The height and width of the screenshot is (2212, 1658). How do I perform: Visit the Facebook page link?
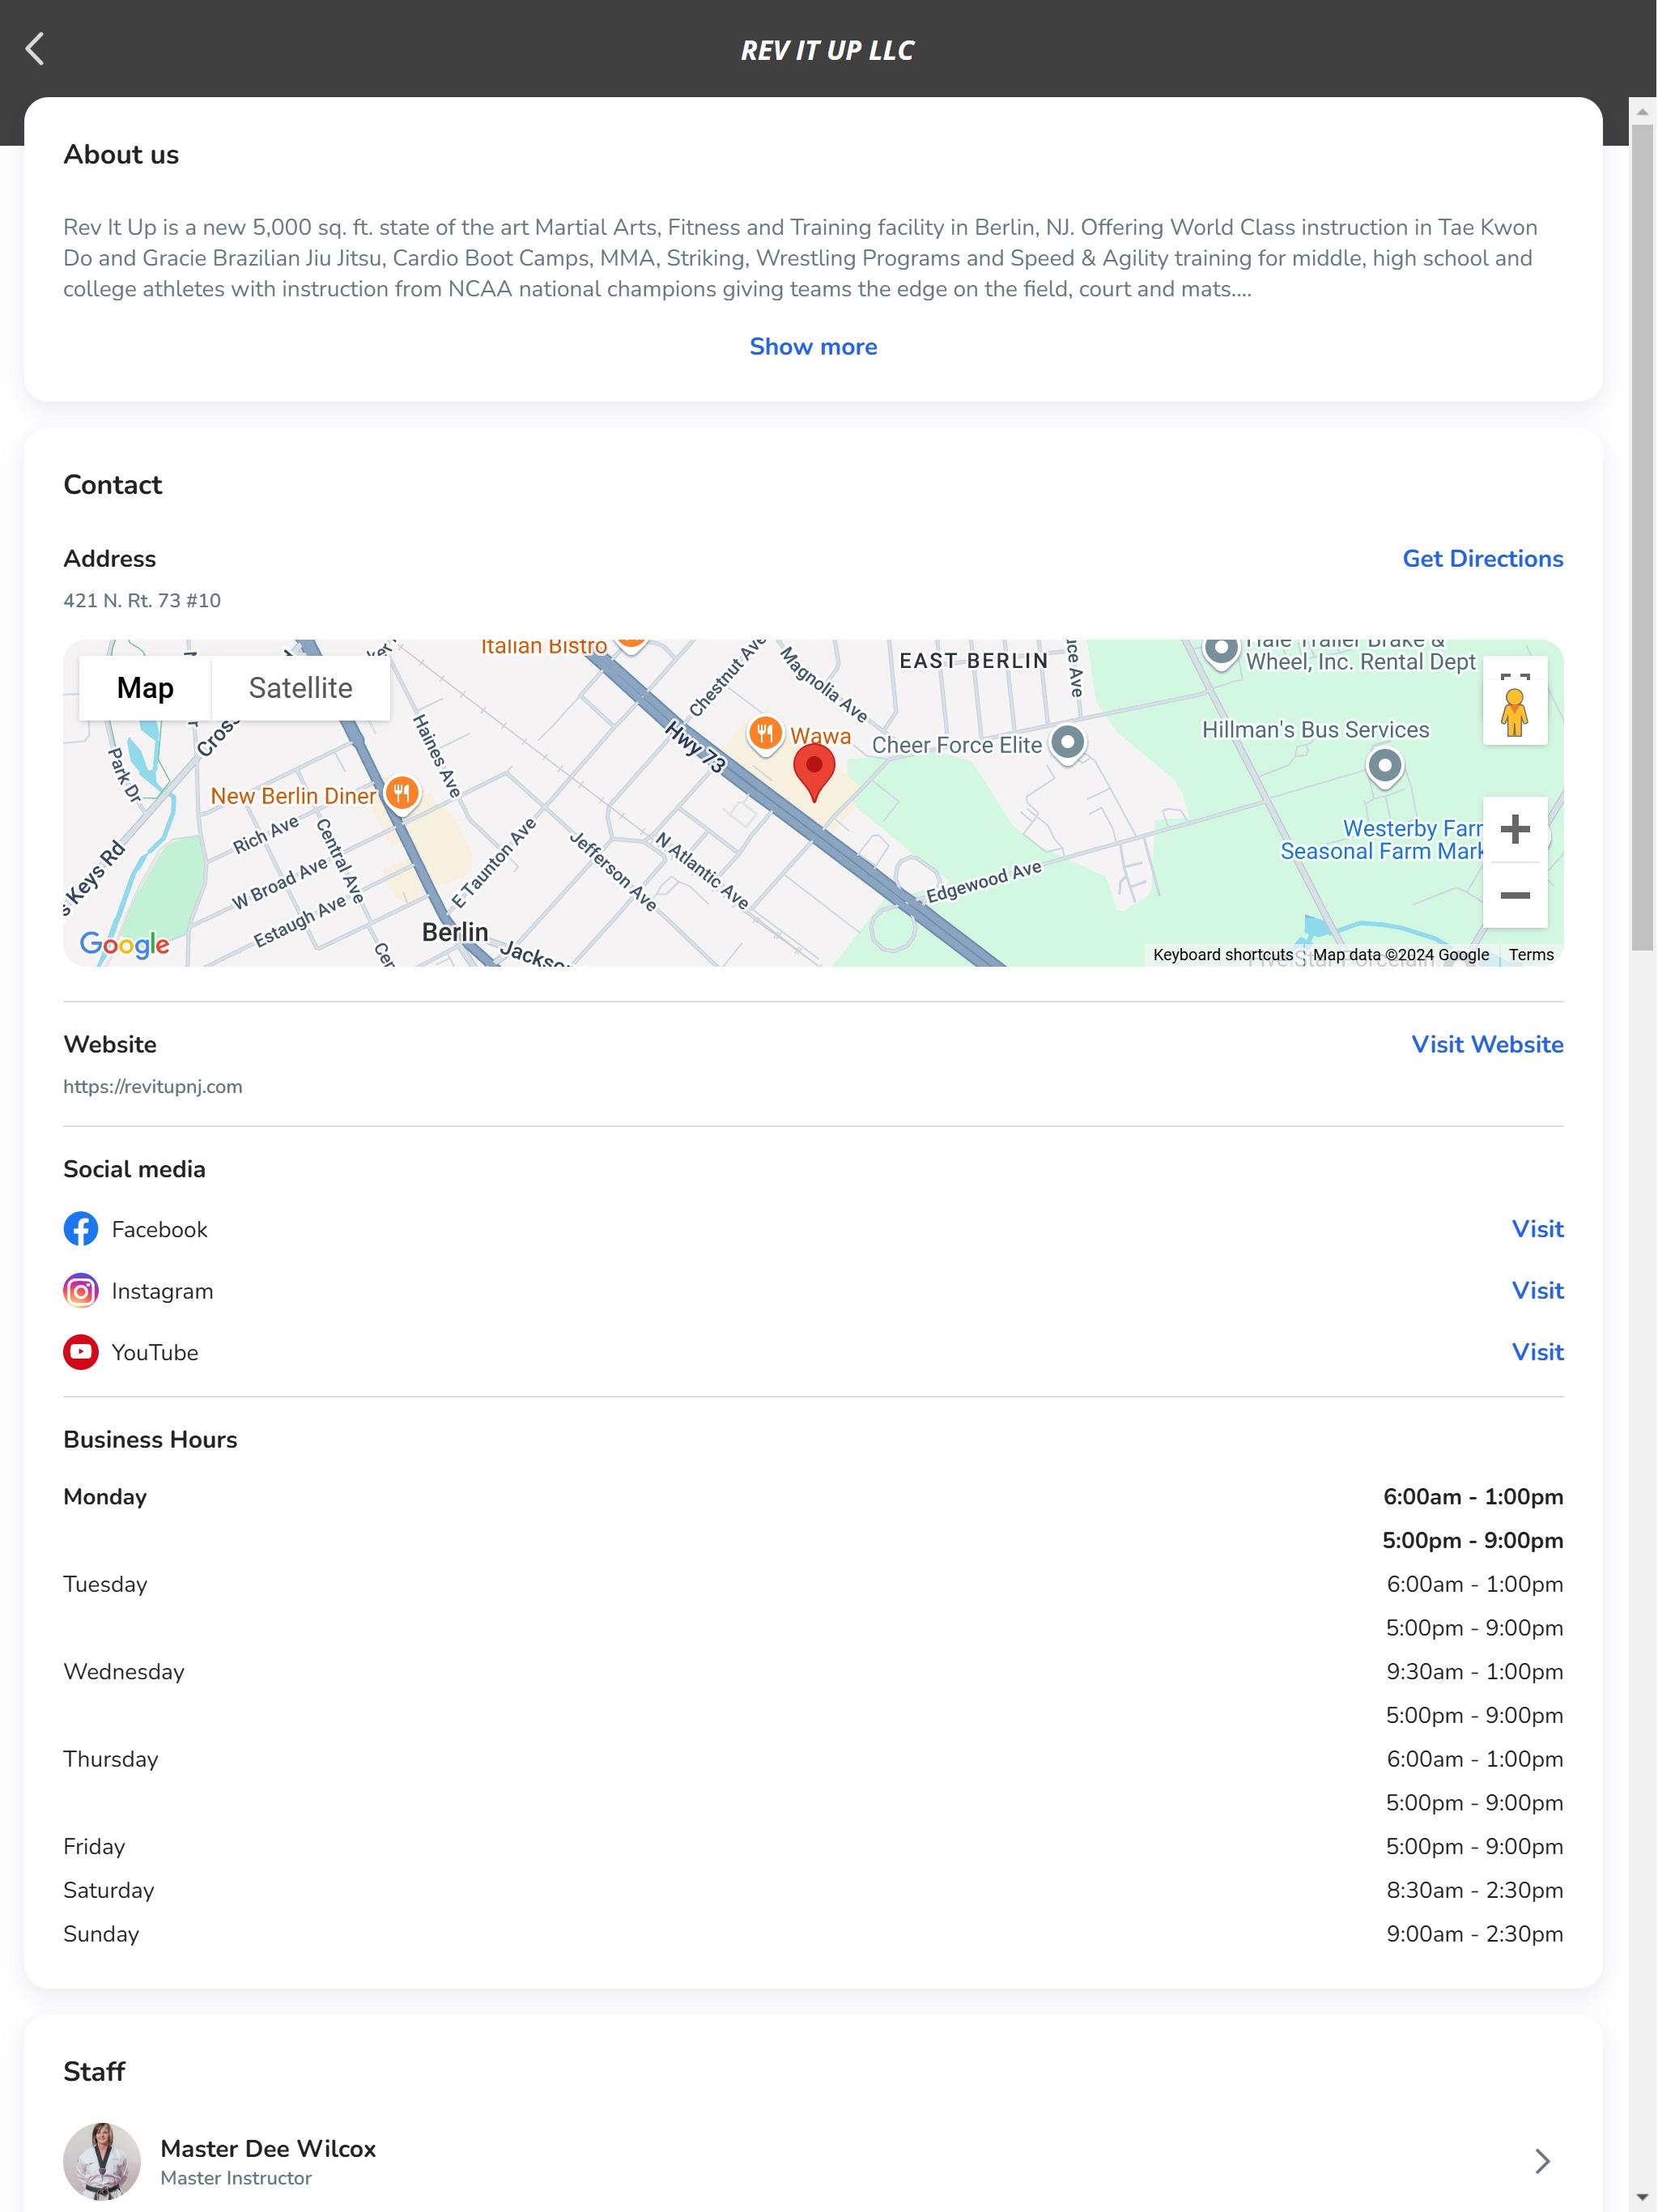click(x=1537, y=1229)
